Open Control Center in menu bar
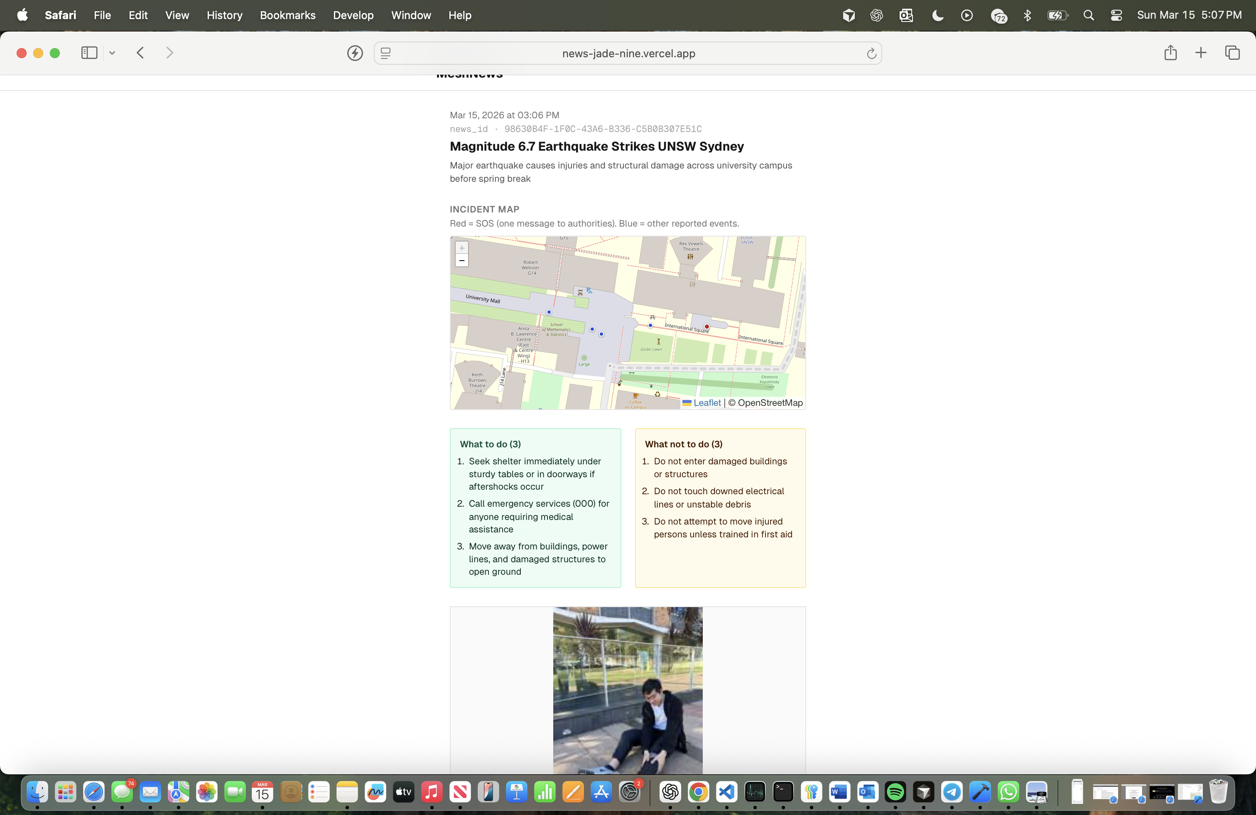Screen dimensions: 1256x815 click(1116, 15)
